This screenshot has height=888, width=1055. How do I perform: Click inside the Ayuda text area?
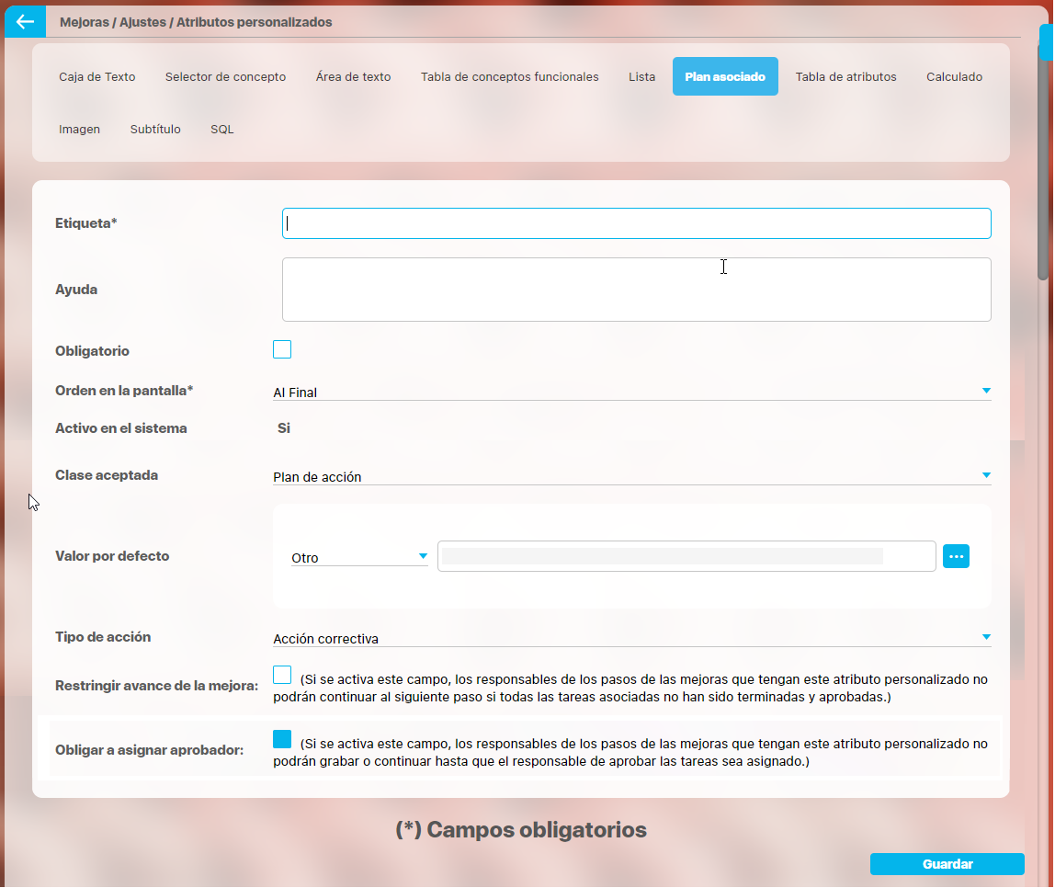636,290
